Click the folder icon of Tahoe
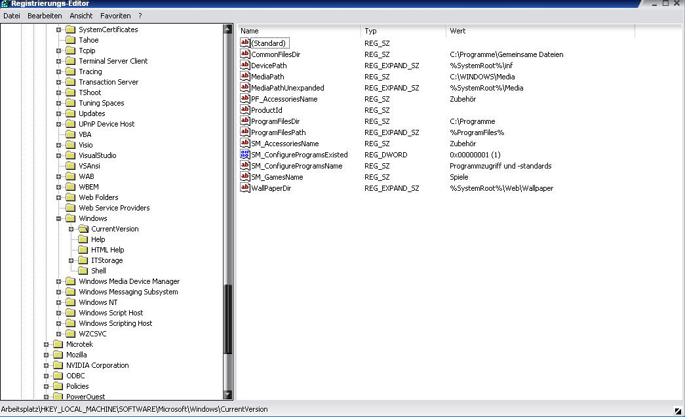 (x=70, y=40)
